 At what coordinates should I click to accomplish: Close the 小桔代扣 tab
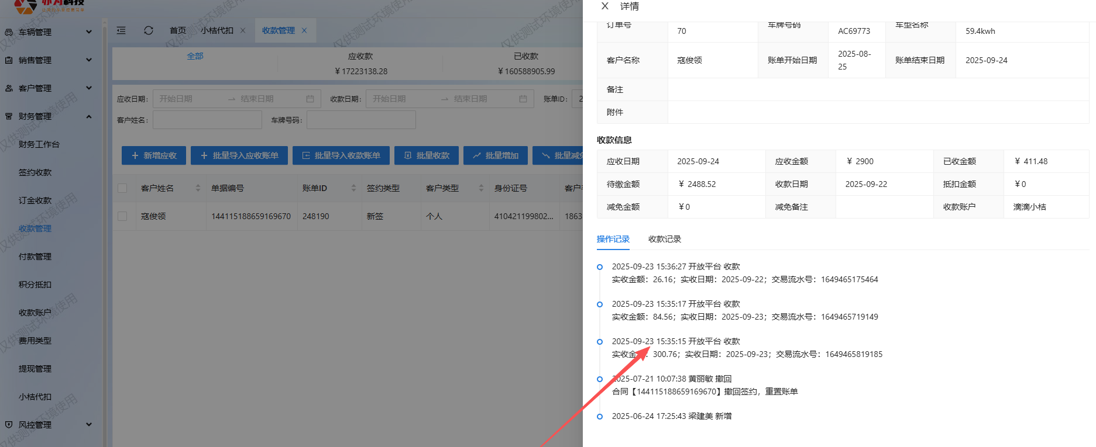[x=243, y=30]
